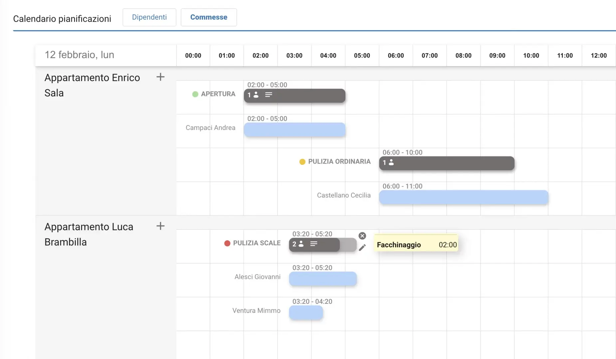Edit PULIZIA SCALE task with pencil icon
Screen dimensions: 616x359
coord(362,247)
